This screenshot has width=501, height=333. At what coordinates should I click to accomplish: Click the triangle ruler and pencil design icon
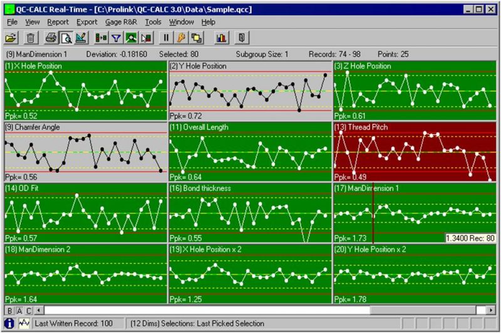point(81,38)
